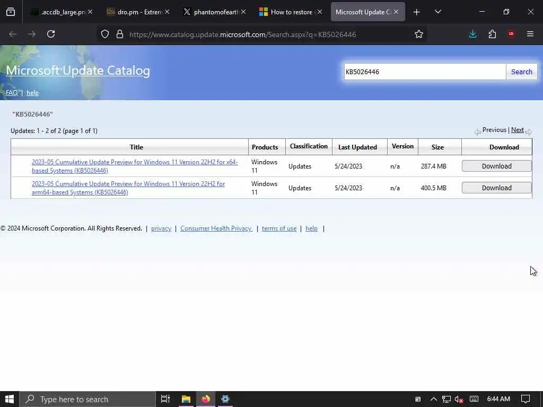Click the taskbar search box
The width and height of the screenshot is (543, 407).
coord(87,399)
